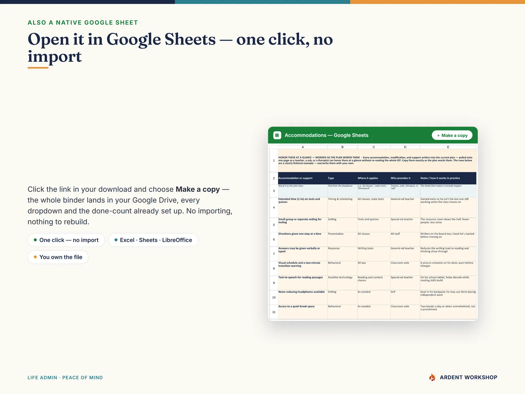Click the Ardent Workshop flame logo

pyautogui.click(x=432, y=377)
